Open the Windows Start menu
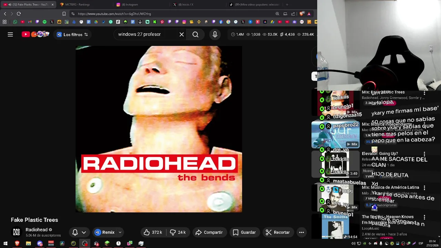This screenshot has width=441, height=248. click(6, 244)
